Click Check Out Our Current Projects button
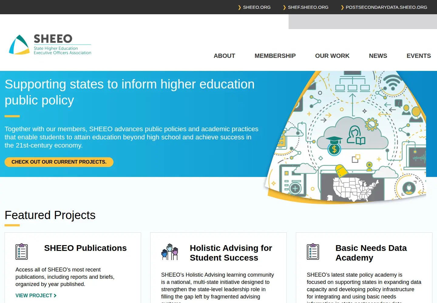 point(59,162)
